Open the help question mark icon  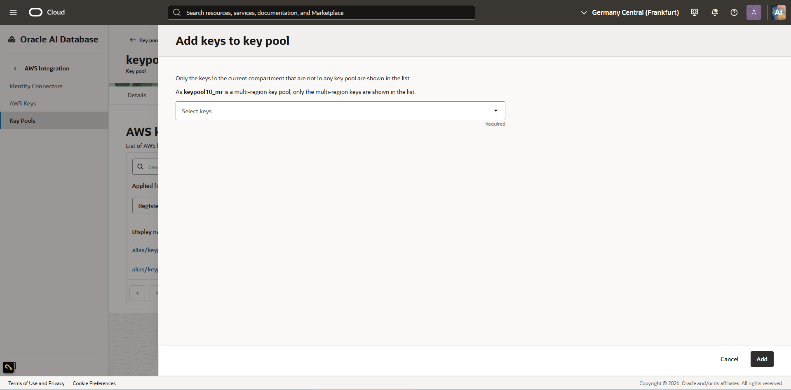click(x=734, y=12)
